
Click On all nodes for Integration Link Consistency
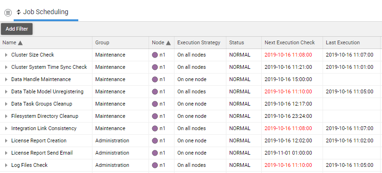coord(191,128)
